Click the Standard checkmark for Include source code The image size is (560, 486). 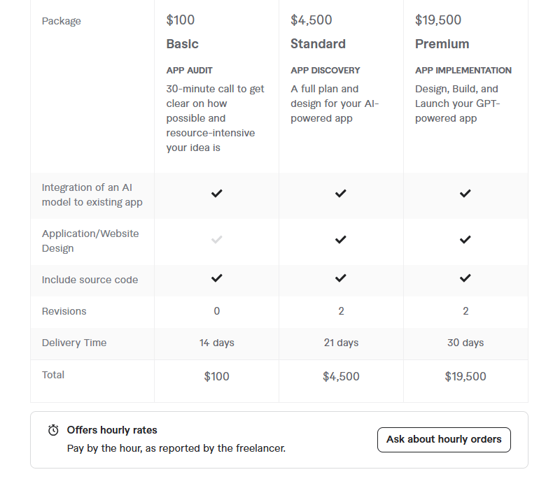pos(341,278)
